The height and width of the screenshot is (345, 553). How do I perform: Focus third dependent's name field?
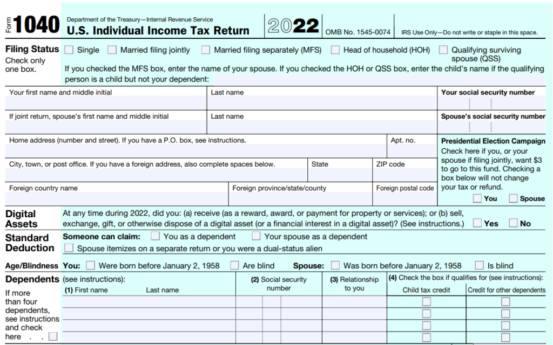(x=149, y=326)
